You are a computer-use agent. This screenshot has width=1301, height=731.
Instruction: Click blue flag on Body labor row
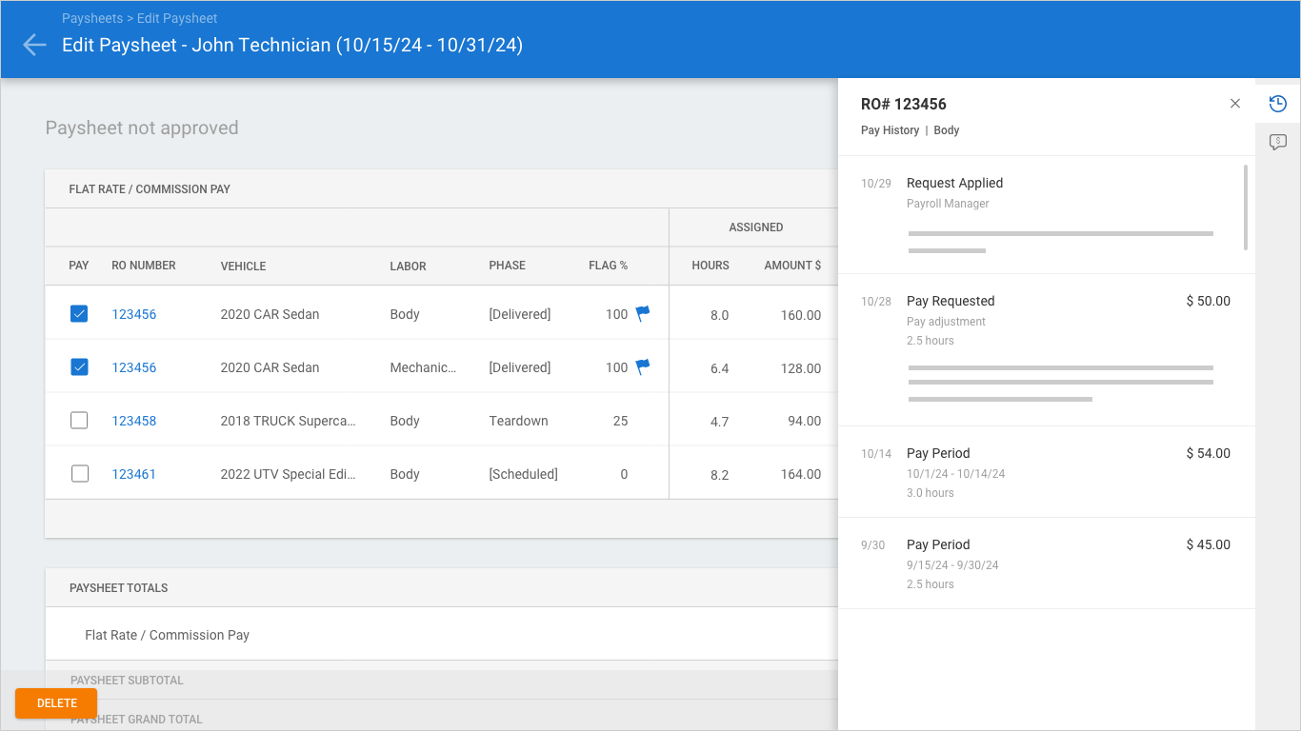pyautogui.click(x=643, y=313)
